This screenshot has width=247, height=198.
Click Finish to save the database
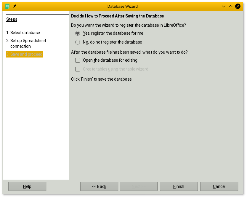click(179, 186)
